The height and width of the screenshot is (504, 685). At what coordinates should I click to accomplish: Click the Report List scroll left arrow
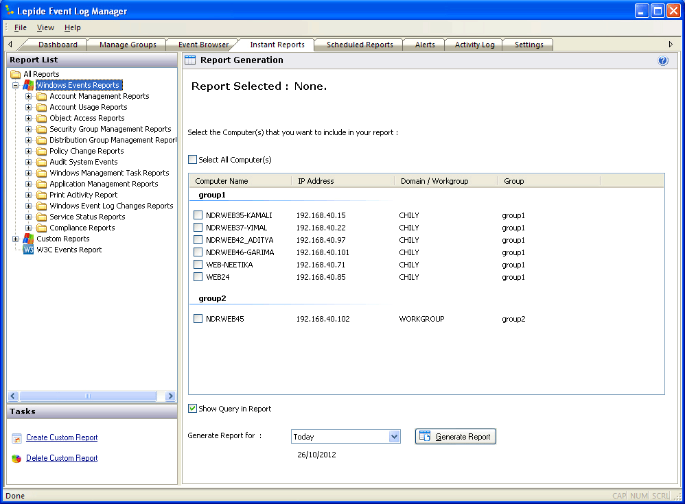tap(12, 396)
